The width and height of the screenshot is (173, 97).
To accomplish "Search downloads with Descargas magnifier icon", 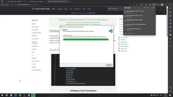I will coord(148,8).
